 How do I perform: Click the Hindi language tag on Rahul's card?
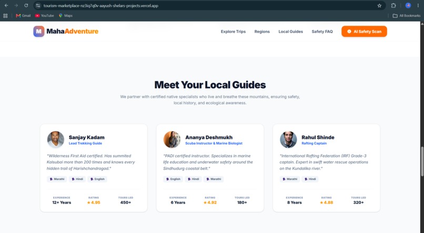(x=310, y=179)
